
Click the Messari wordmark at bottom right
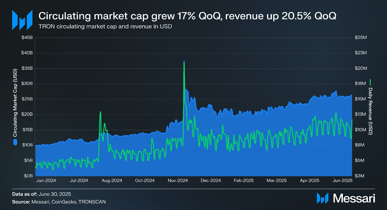pos(354,198)
